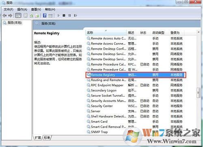Toggle the show/hide action pane icon
This screenshot has height=147, width=203.
coord(50,15)
